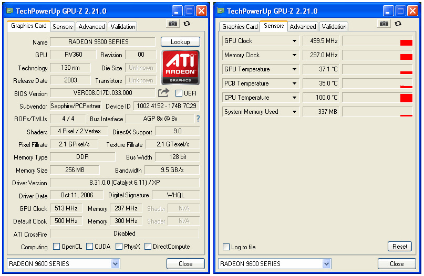424x276 pixels.
Task: Click the 37.1 °C GPU Temperature value
Action: pos(321,69)
